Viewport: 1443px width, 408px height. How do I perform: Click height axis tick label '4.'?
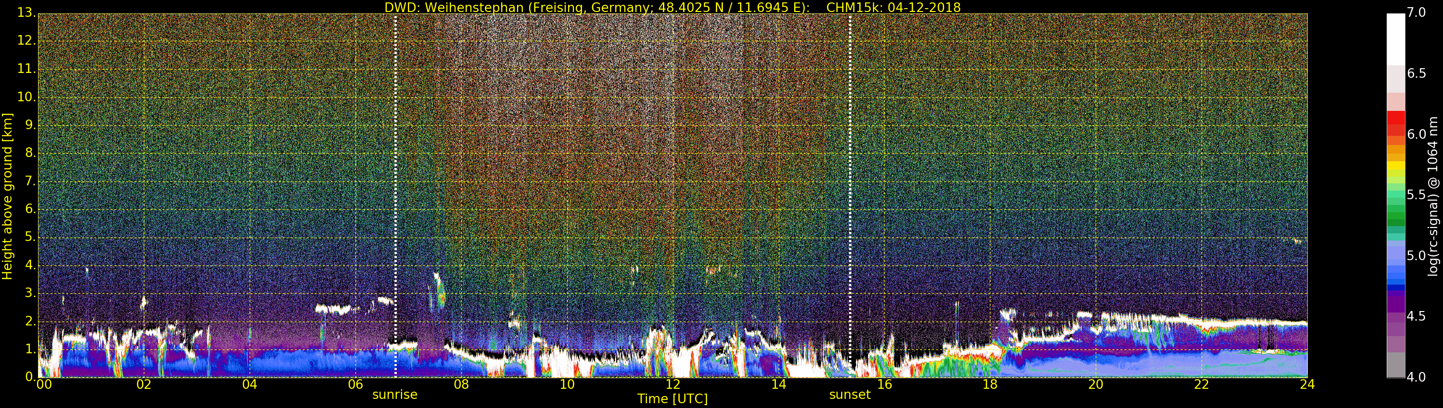30,265
